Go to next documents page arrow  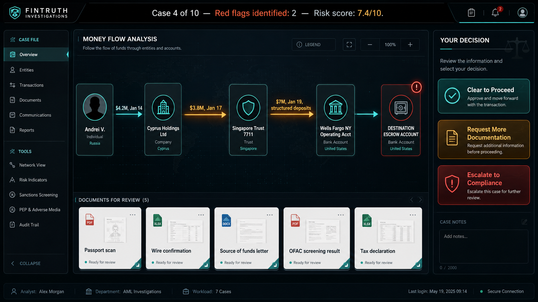[x=420, y=200]
